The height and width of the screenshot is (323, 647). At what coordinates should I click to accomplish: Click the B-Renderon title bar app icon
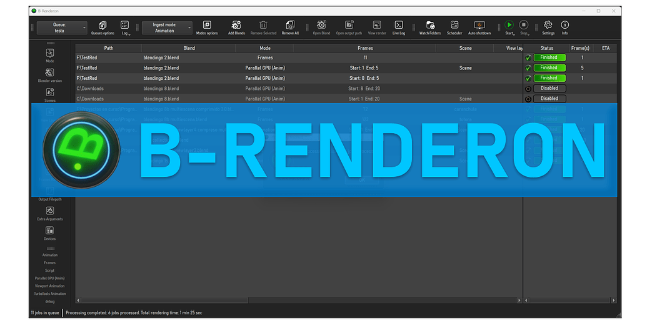(x=34, y=11)
